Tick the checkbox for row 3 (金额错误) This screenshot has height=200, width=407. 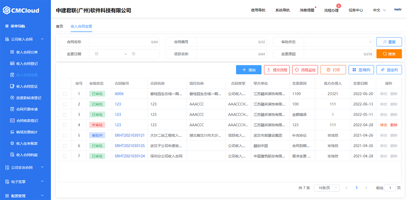tap(65, 115)
